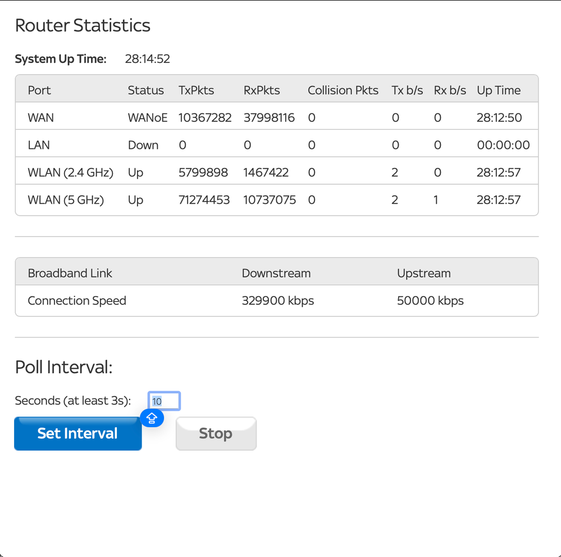The width and height of the screenshot is (561, 557).
Task: Click the RxPkts column header
Action: (262, 90)
